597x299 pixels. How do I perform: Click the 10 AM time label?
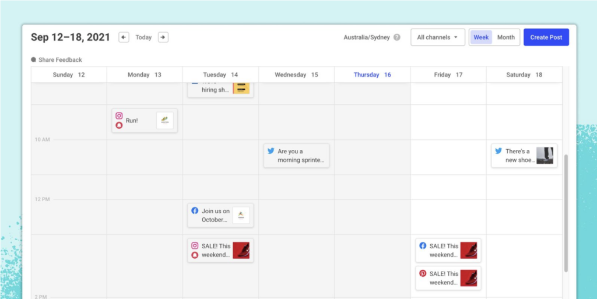(x=42, y=140)
